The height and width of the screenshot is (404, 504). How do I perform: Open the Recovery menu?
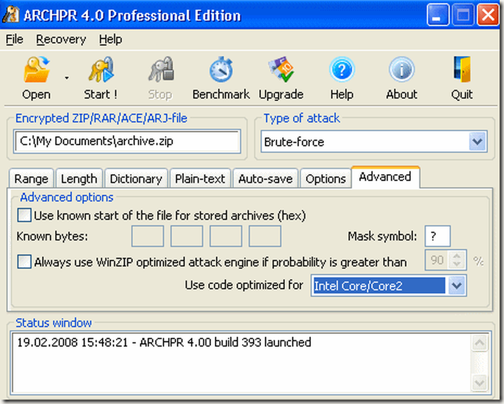point(61,39)
